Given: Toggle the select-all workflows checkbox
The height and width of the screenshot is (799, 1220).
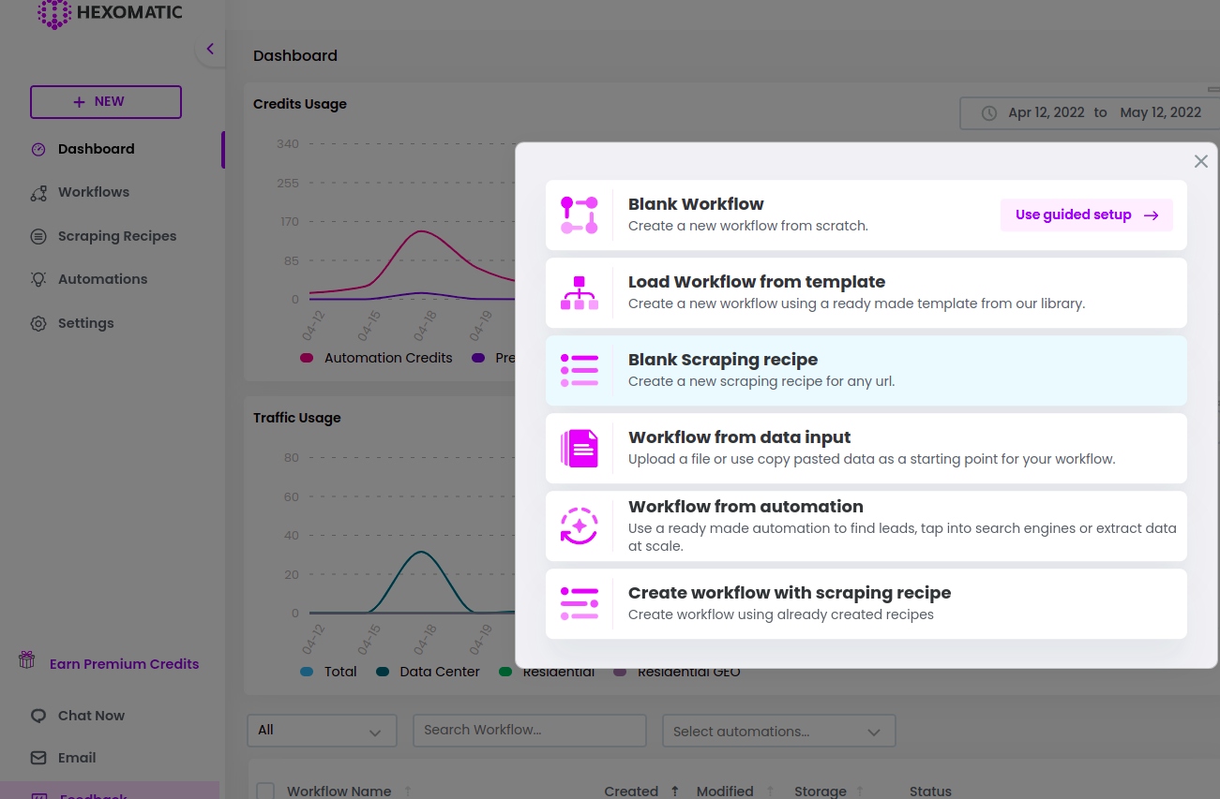Looking at the screenshot, I should [265, 791].
